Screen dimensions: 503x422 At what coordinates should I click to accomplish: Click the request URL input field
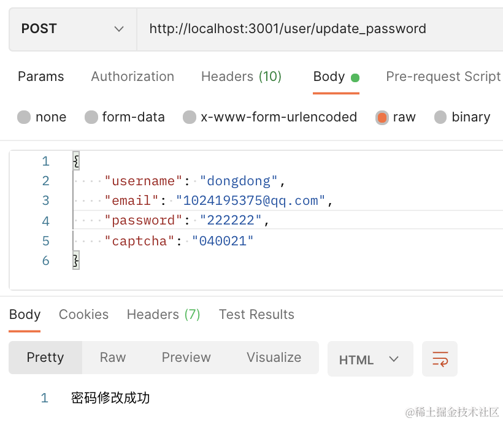click(x=319, y=29)
